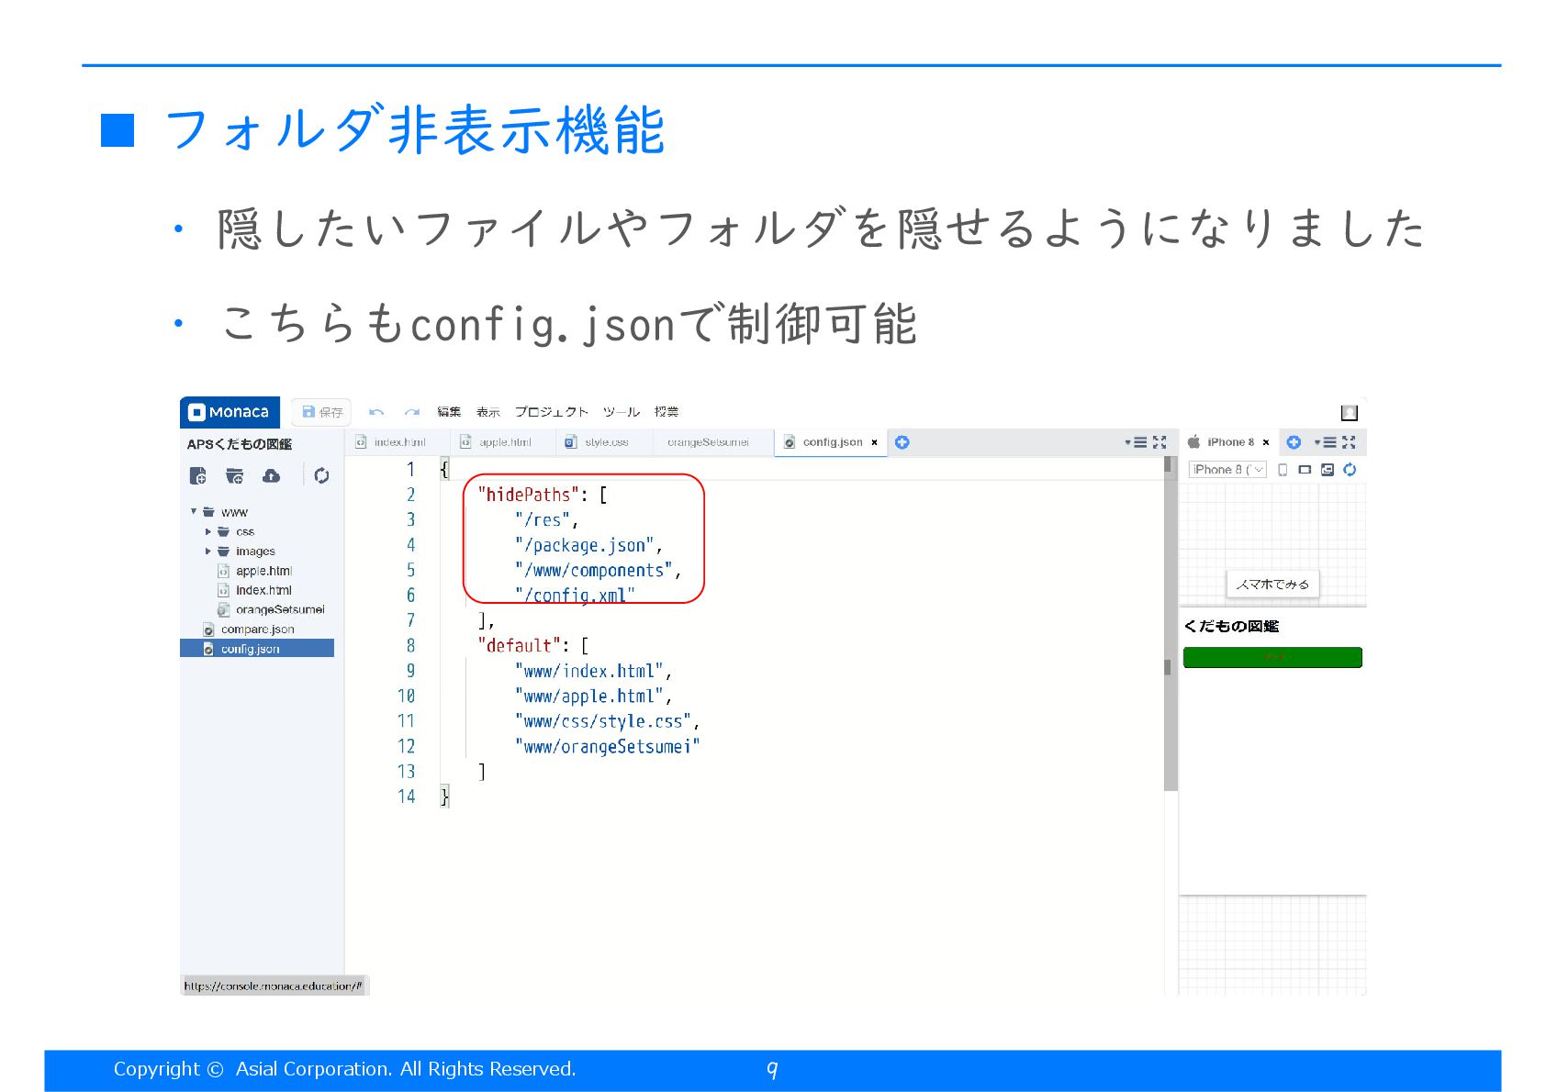Viewport: 1546px width, 1092px height.
Task: Refresh the preview
Action: coord(1350,470)
